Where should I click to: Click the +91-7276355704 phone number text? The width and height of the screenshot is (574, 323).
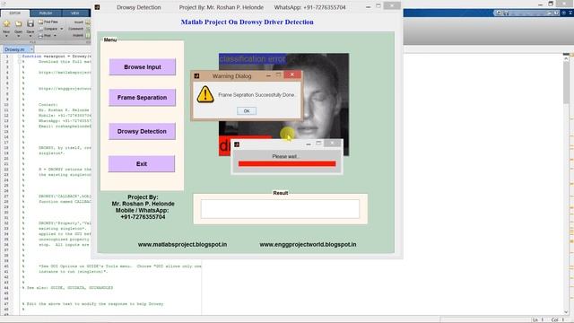pyautogui.click(x=143, y=217)
